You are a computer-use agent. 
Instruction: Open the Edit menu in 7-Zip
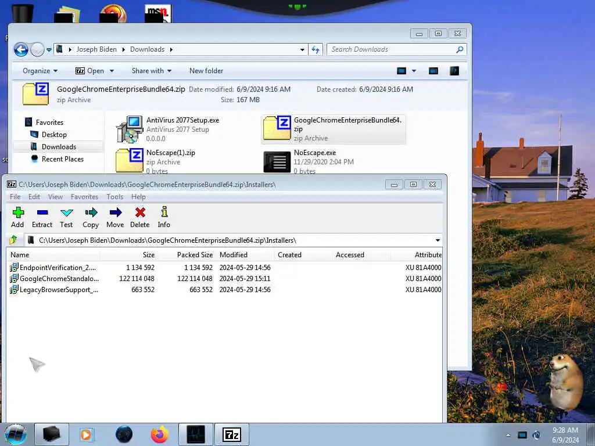(x=34, y=196)
